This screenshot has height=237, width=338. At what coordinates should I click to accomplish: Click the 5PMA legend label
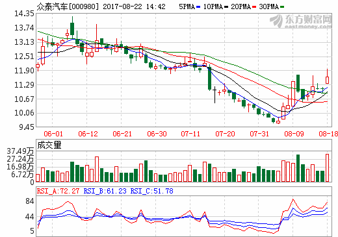pos(187,6)
